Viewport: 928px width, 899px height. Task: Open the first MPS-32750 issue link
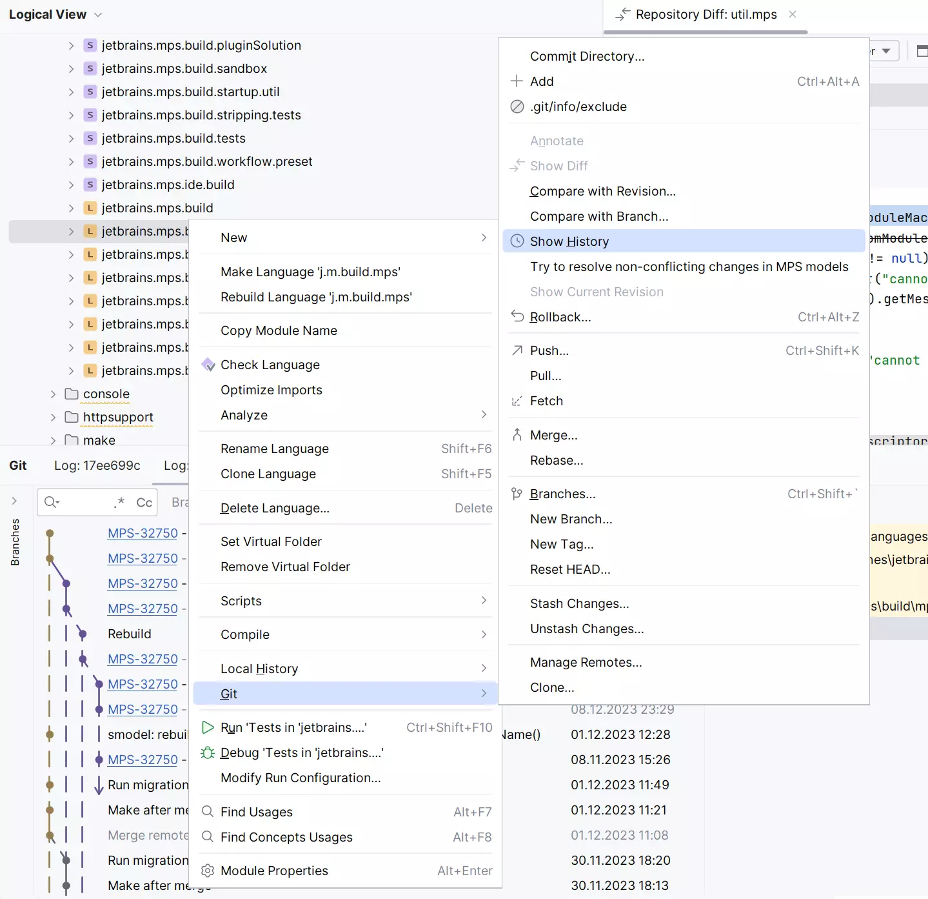(x=143, y=533)
